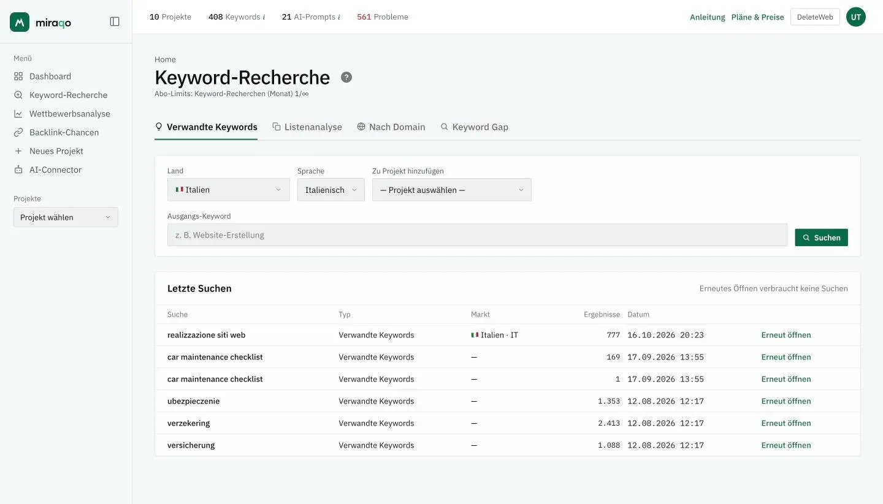This screenshot has width=883, height=504.
Task: Click the Keyword-Recherche magnifier icon in sidebar
Action: click(18, 95)
